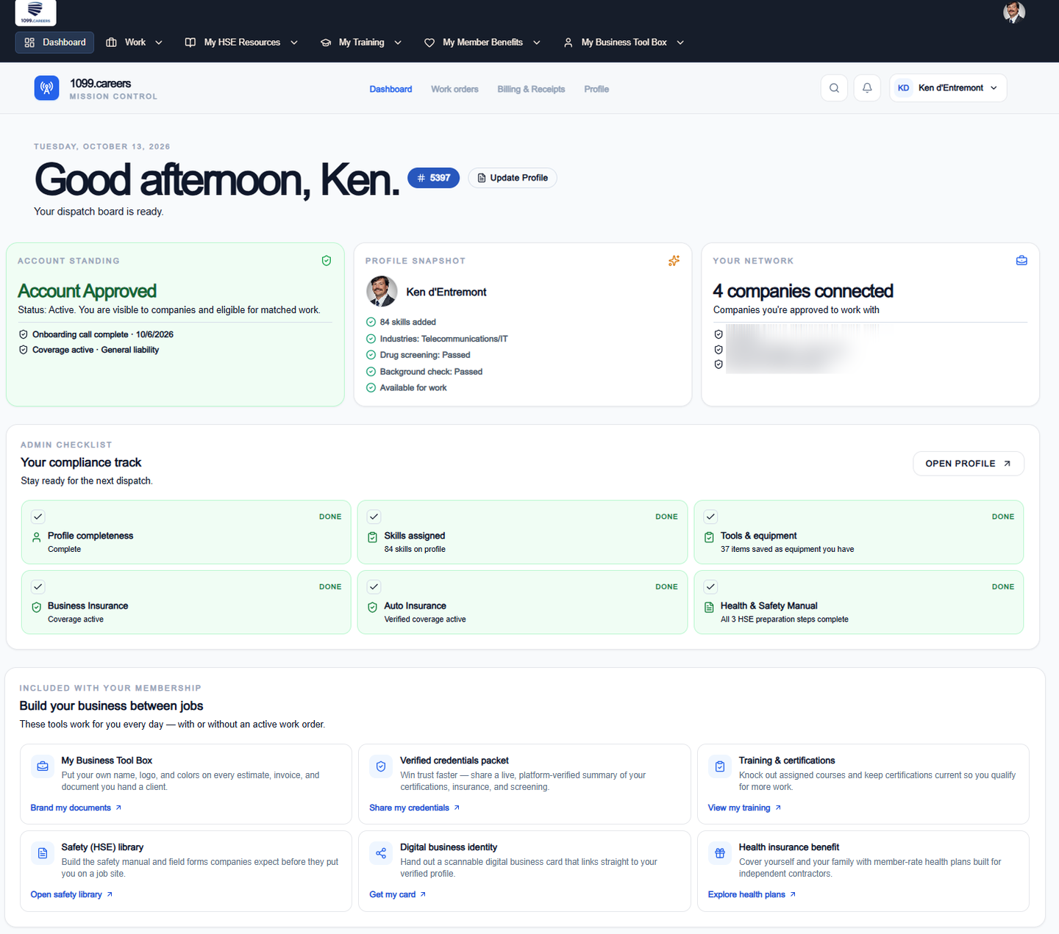
Task: Switch to the Profile tab
Action: click(596, 89)
